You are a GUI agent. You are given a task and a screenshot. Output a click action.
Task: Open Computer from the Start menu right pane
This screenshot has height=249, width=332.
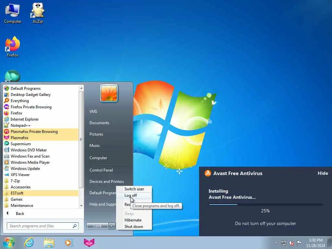coord(98,158)
